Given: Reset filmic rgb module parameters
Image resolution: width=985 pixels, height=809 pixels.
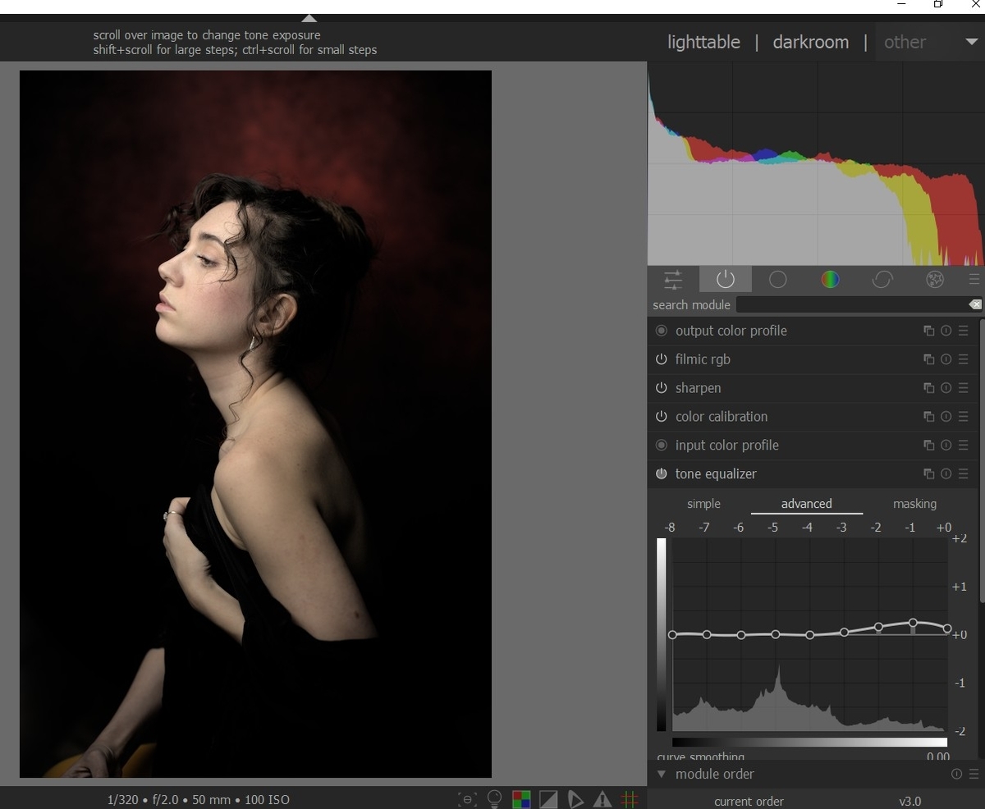Looking at the screenshot, I should pos(946,359).
